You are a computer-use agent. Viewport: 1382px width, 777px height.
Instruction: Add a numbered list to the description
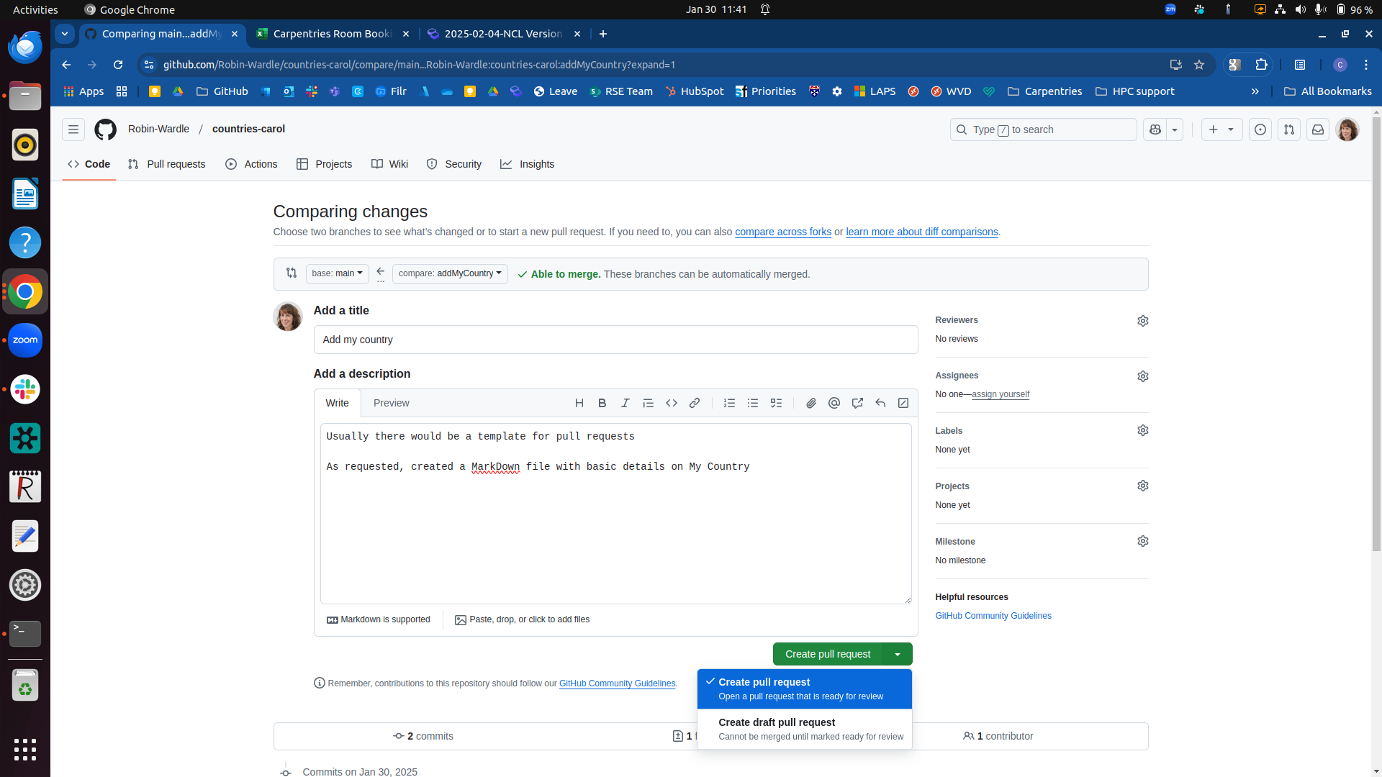(729, 403)
